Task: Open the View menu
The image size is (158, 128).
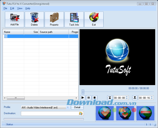Action: click(20, 8)
